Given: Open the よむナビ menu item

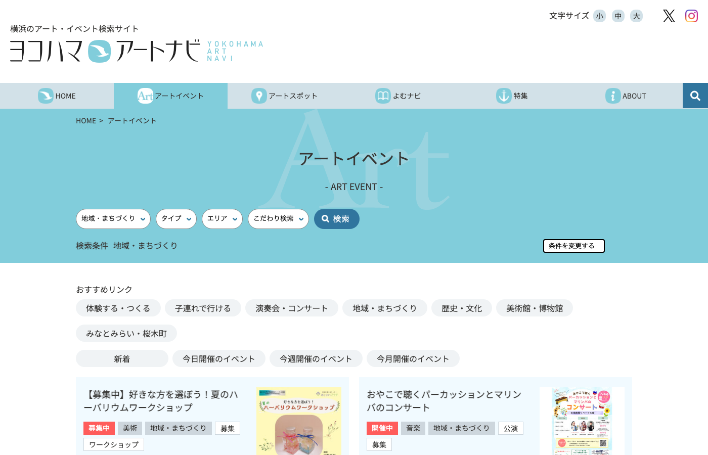Looking at the screenshot, I should tap(398, 96).
